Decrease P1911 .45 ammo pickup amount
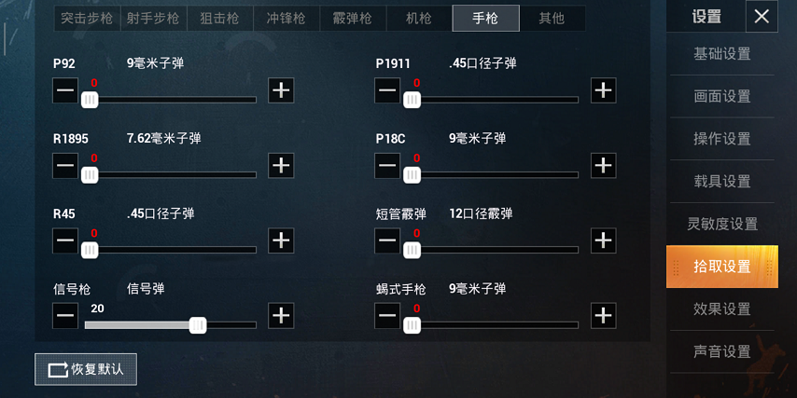This screenshot has width=797, height=398. (x=387, y=90)
